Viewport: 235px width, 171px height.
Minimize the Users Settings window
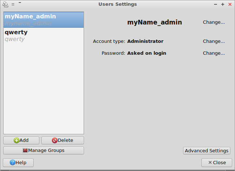216,4
